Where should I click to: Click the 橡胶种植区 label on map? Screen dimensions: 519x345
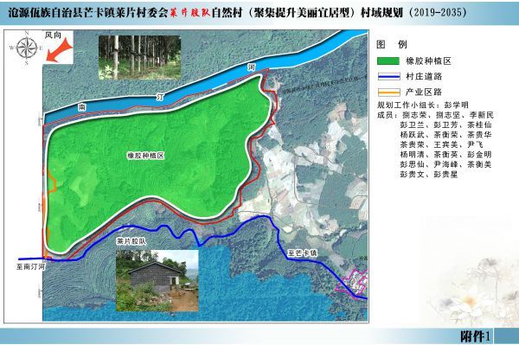click(x=145, y=156)
